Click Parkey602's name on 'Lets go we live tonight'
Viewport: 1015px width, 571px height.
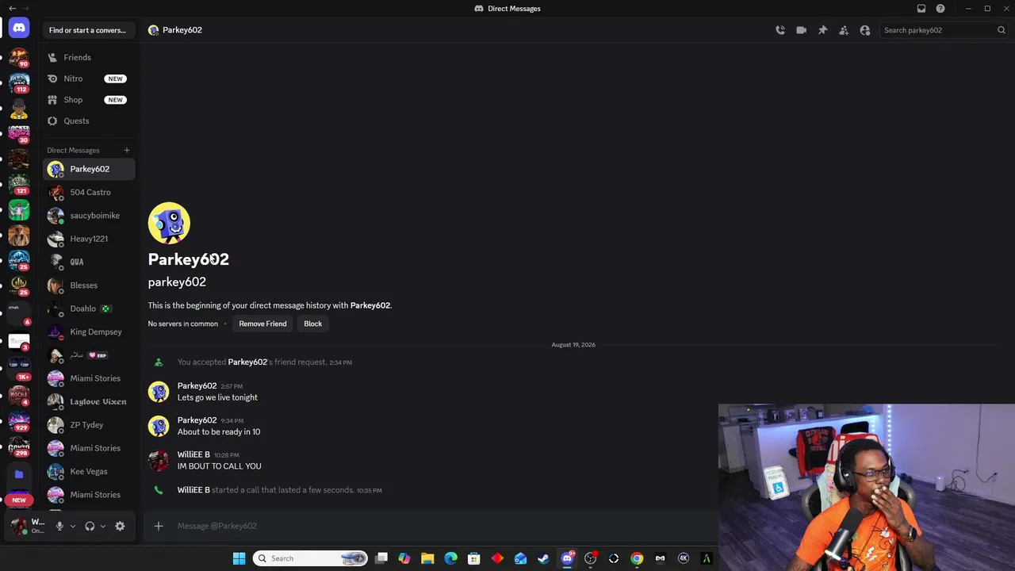[x=197, y=386]
